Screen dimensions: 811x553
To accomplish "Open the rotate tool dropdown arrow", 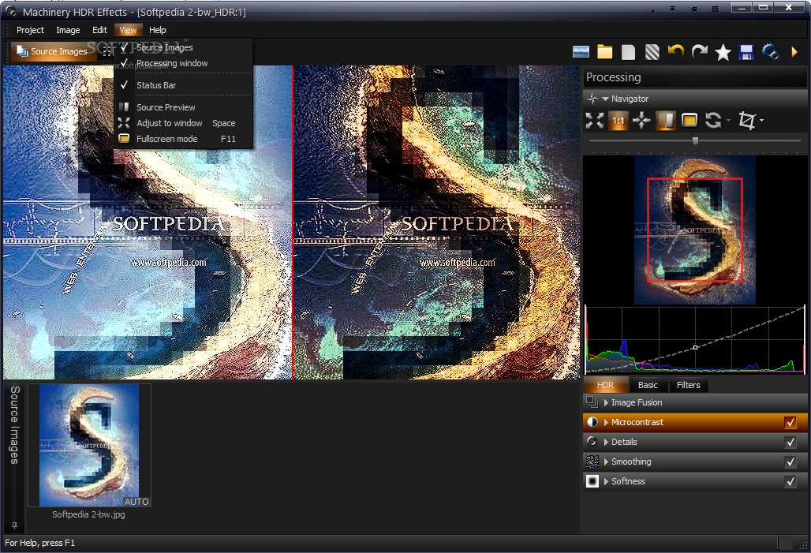I will click(x=728, y=121).
